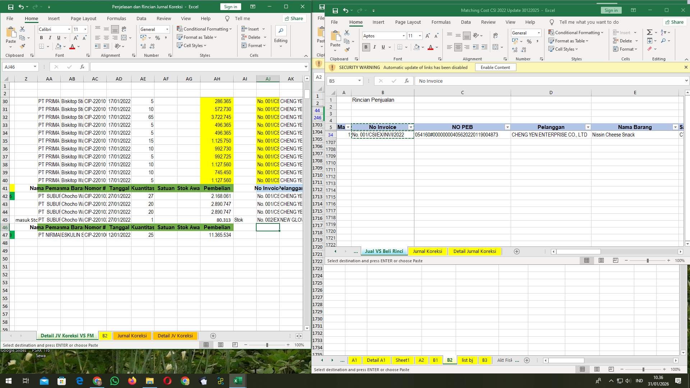Open WhatsApp from the taskbar
The height and width of the screenshot is (388, 690).
(115, 380)
